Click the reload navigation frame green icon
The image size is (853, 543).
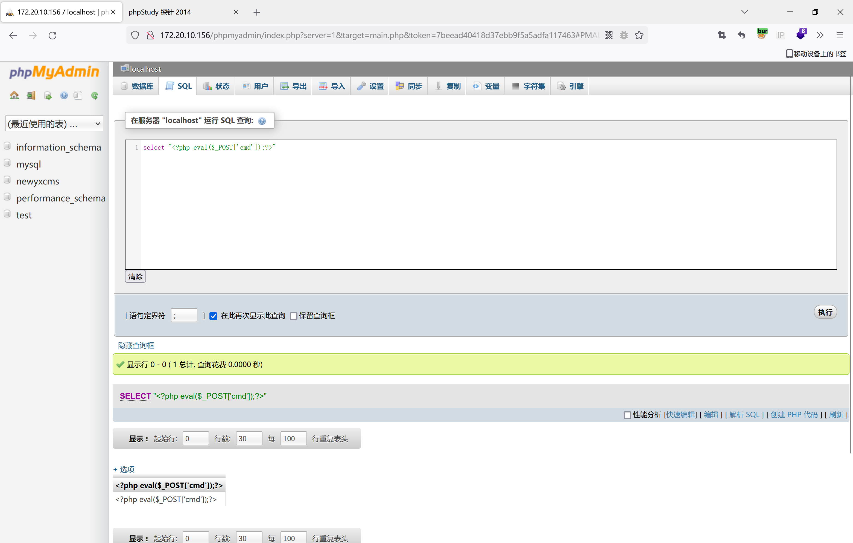coord(94,95)
